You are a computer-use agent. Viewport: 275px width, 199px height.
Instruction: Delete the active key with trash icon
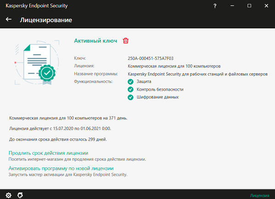pyautogui.click(x=126, y=41)
